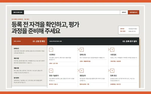
Task: Open the '사전확인' step title
Action: click(x=52, y=55)
